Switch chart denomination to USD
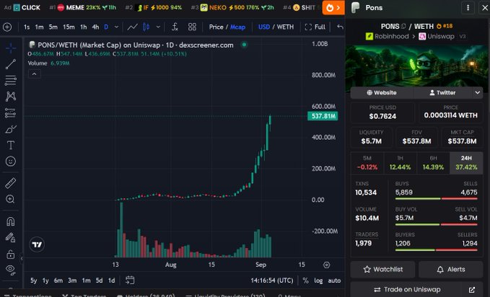Screen dimensions: 490x297 coord(264,27)
